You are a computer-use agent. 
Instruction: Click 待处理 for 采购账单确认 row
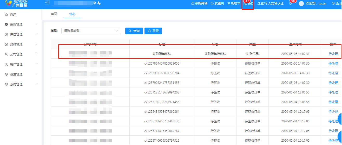point(333,54)
